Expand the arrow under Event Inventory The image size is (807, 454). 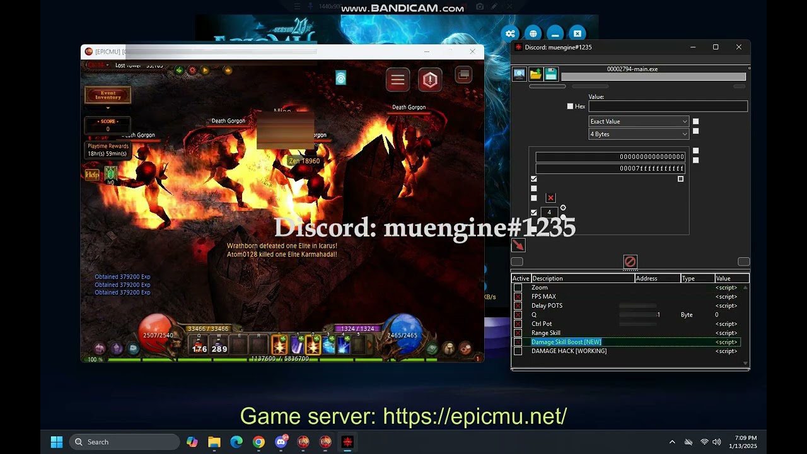[x=108, y=108]
